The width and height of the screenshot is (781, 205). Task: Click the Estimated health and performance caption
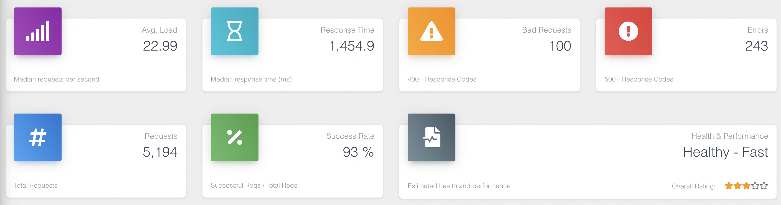click(459, 186)
